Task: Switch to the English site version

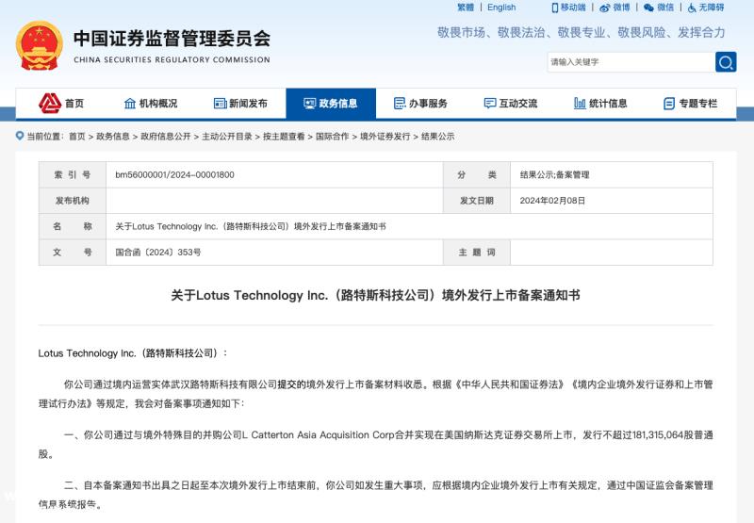Action: pyautogui.click(x=501, y=8)
